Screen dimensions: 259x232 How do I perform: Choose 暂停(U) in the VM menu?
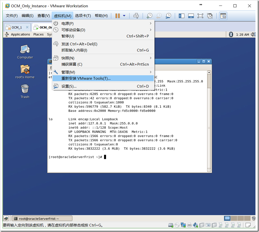103,36
